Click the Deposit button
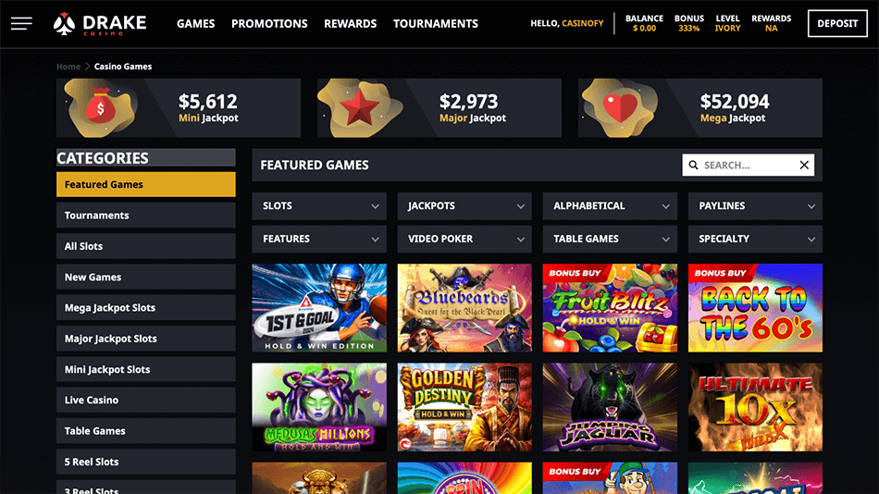 (837, 23)
